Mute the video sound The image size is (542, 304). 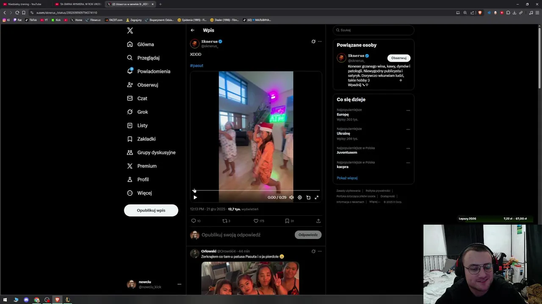tap(291, 197)
